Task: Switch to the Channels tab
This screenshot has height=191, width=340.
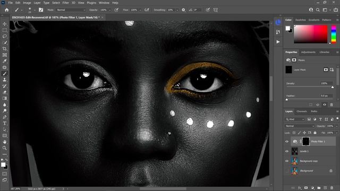Action: coord(302,111)
